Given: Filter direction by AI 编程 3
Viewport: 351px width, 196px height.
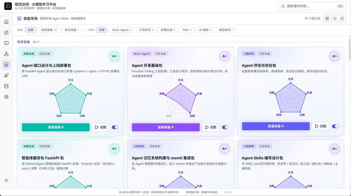Looking at the screenshot, I should coord(205,30).
